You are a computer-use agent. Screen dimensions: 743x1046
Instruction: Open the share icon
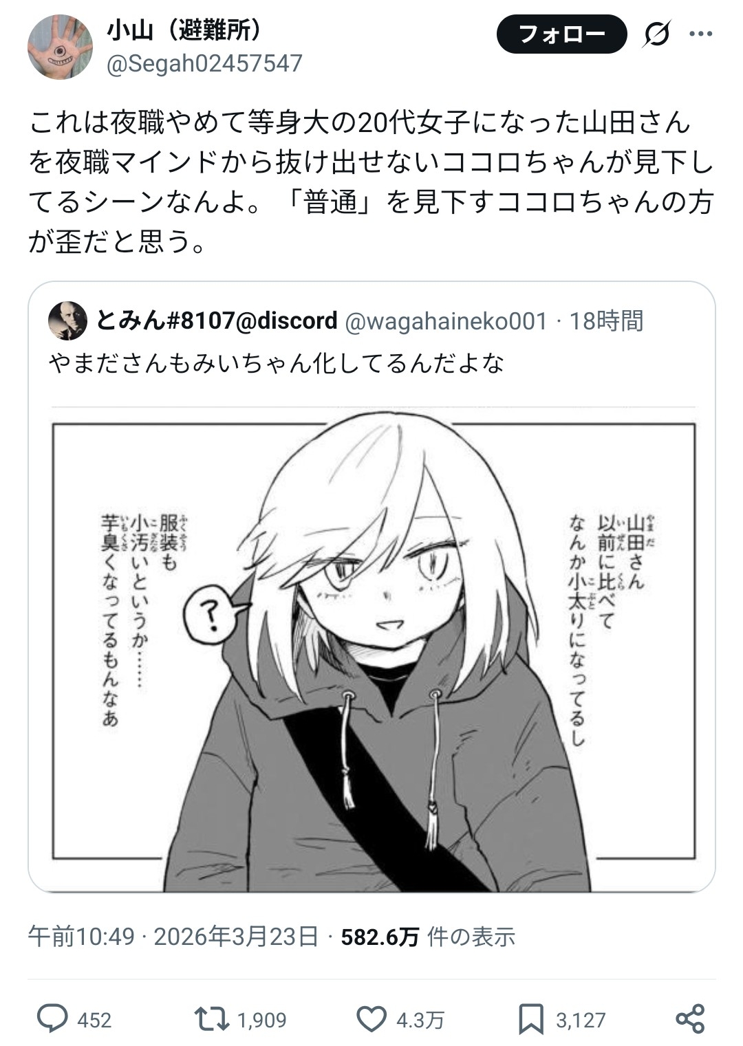click(690, 1019)
